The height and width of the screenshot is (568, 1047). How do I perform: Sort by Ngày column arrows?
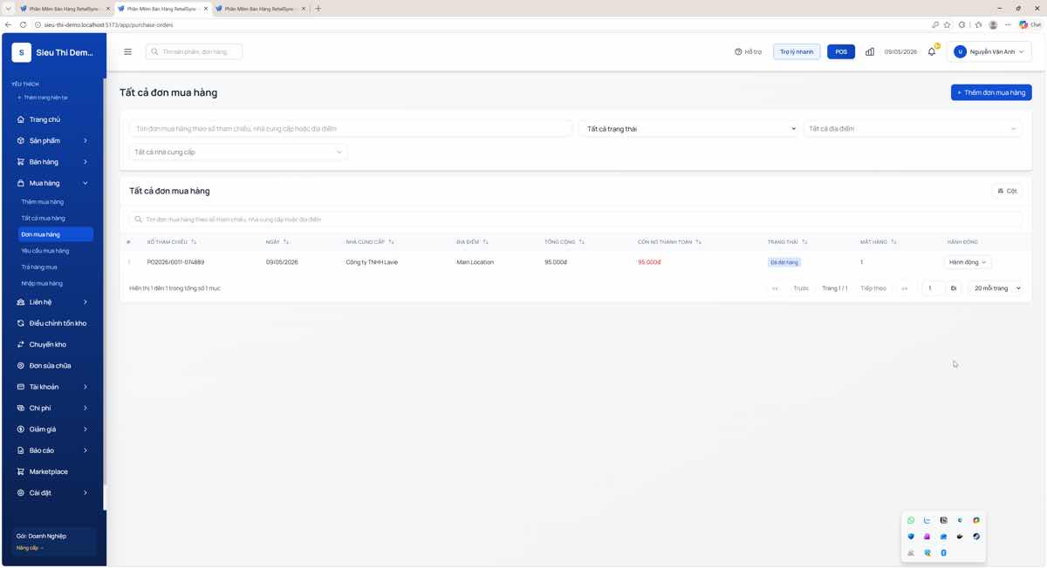[x=286, y=242]
